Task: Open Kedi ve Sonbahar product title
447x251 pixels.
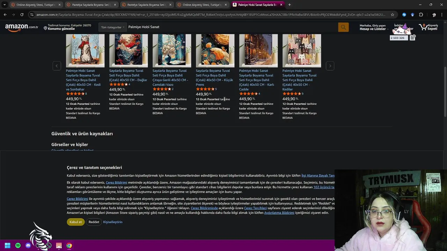Action: [83, 80]
